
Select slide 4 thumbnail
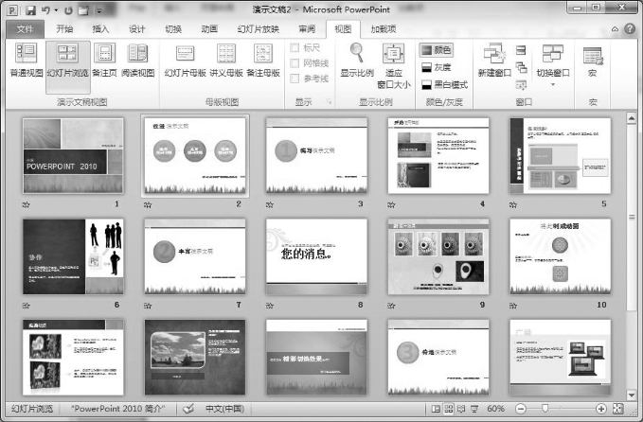pyautogui.click(x=438, y=156)
